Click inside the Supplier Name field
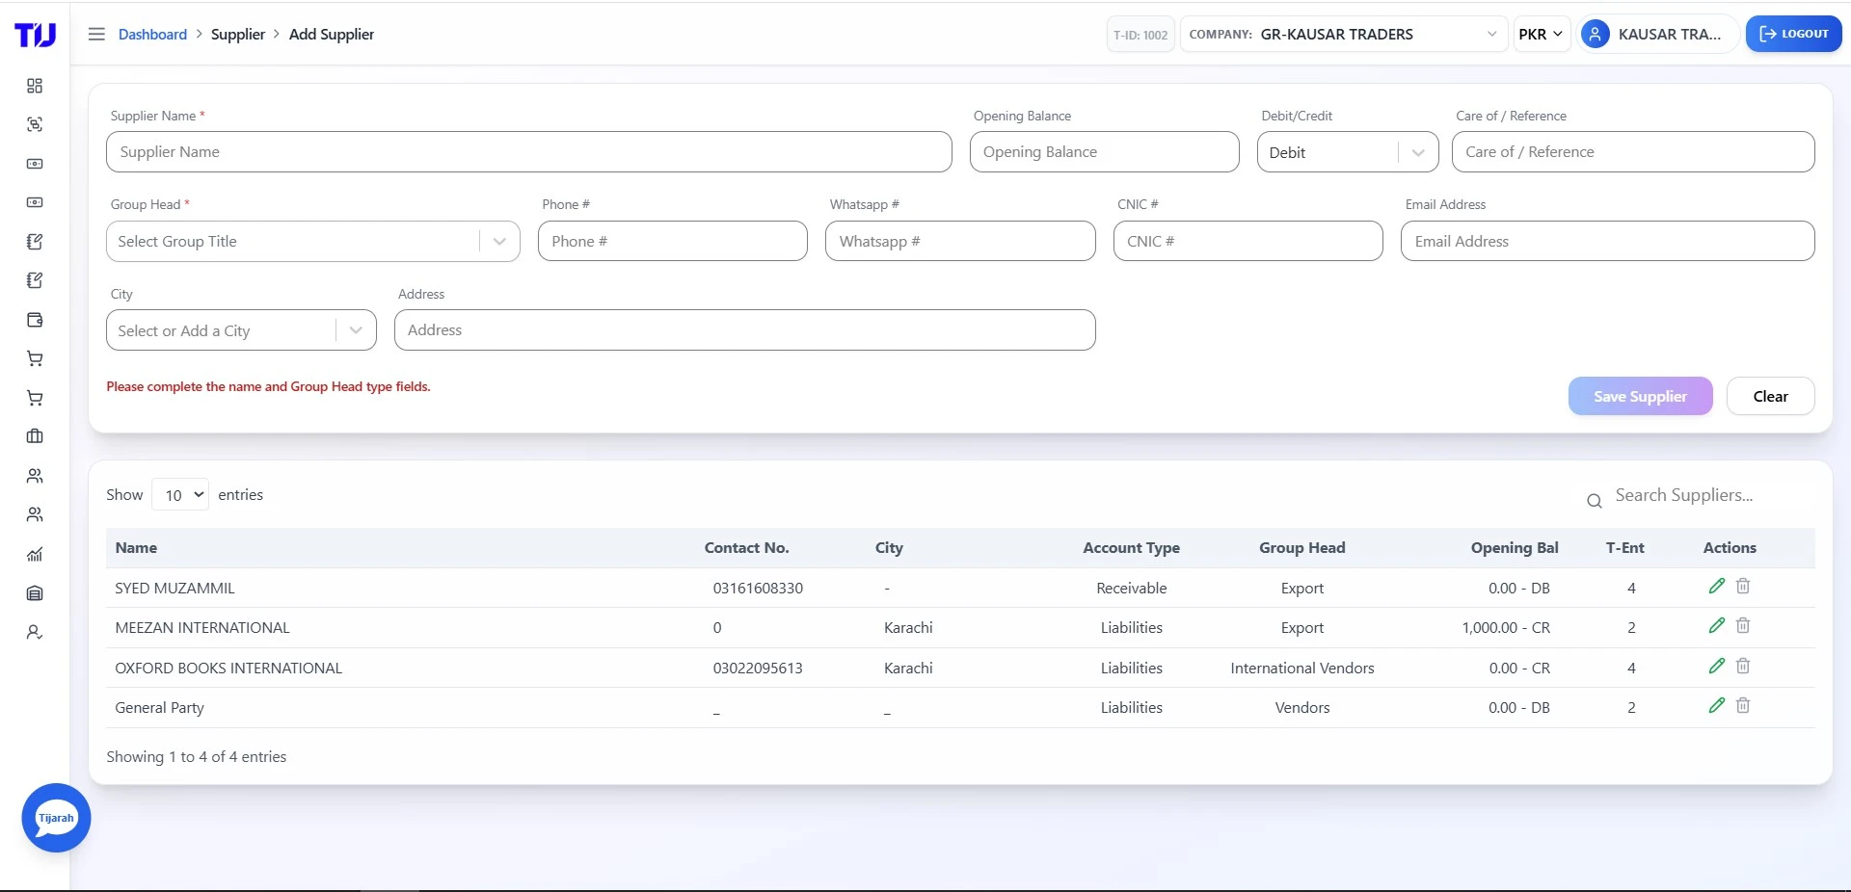 pyautogui.click(x=528, y=151)
